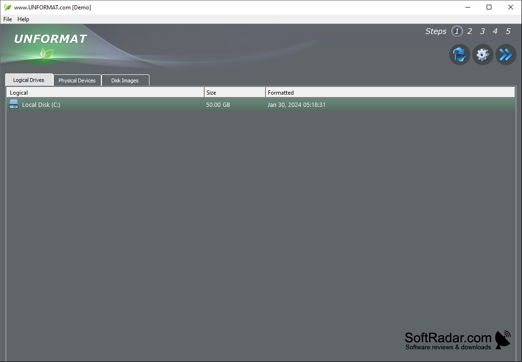Select step 2 indicator
522x362 pixels.
point(469,31)
